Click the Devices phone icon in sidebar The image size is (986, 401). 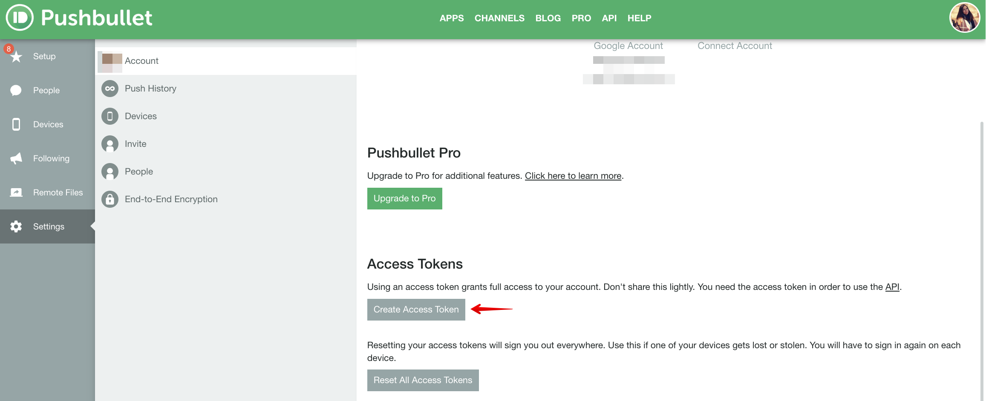coord(16,124)
